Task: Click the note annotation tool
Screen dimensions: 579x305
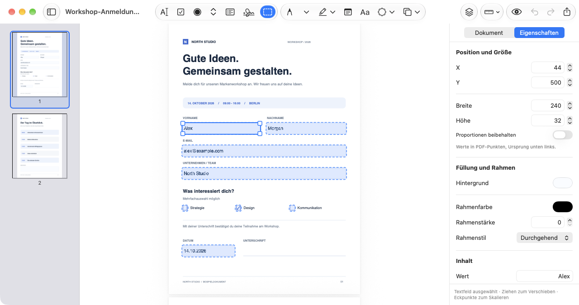Action: [x=348, y=12]
